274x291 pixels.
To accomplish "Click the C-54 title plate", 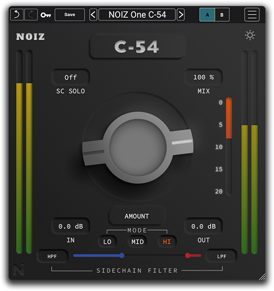I will (x=137, y=47).
